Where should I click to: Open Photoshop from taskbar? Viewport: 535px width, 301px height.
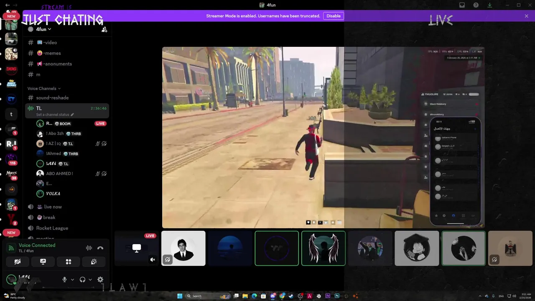tap(337, 296)
